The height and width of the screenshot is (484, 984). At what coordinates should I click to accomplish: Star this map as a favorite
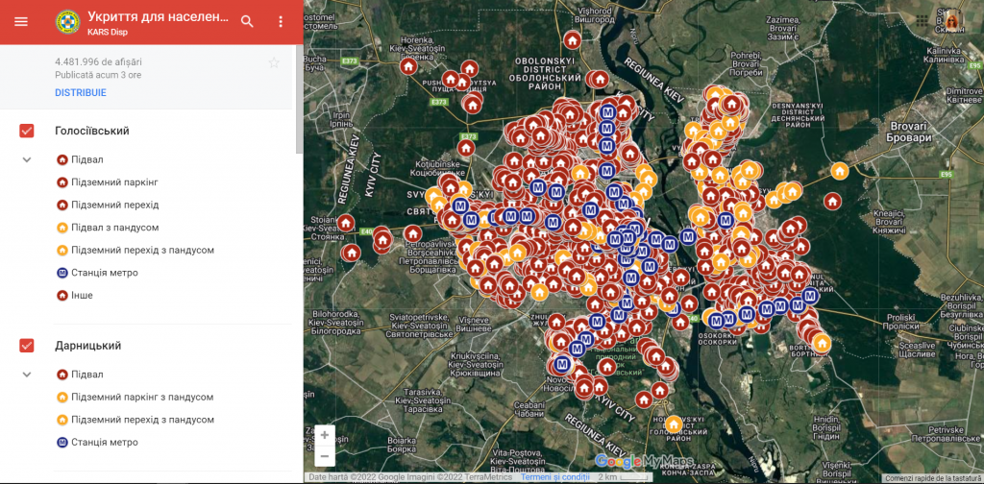coord(274,63)
